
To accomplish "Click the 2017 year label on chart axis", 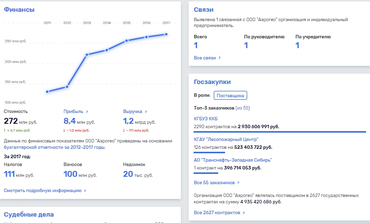I will click(167, 23).
